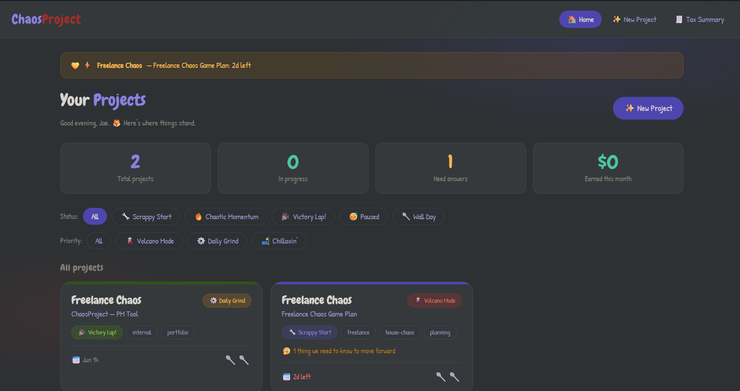Filter by Daily Grind priority
Image resolution: width=740 pixels, height=391 pixels.
(217, 241)
